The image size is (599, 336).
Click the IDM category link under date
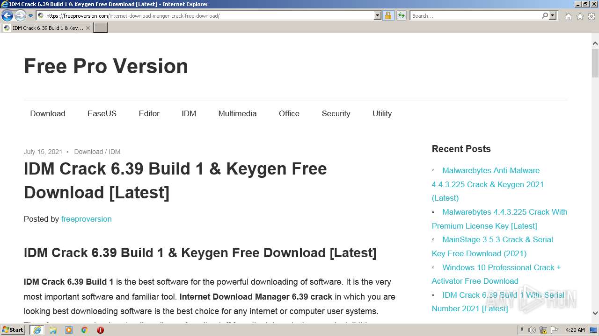click(x=115, y=152)
